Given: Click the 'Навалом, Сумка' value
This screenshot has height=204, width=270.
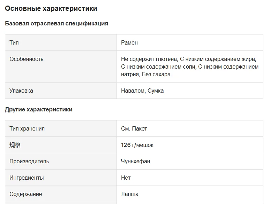Looking at the screenshot, I should 142,91.
